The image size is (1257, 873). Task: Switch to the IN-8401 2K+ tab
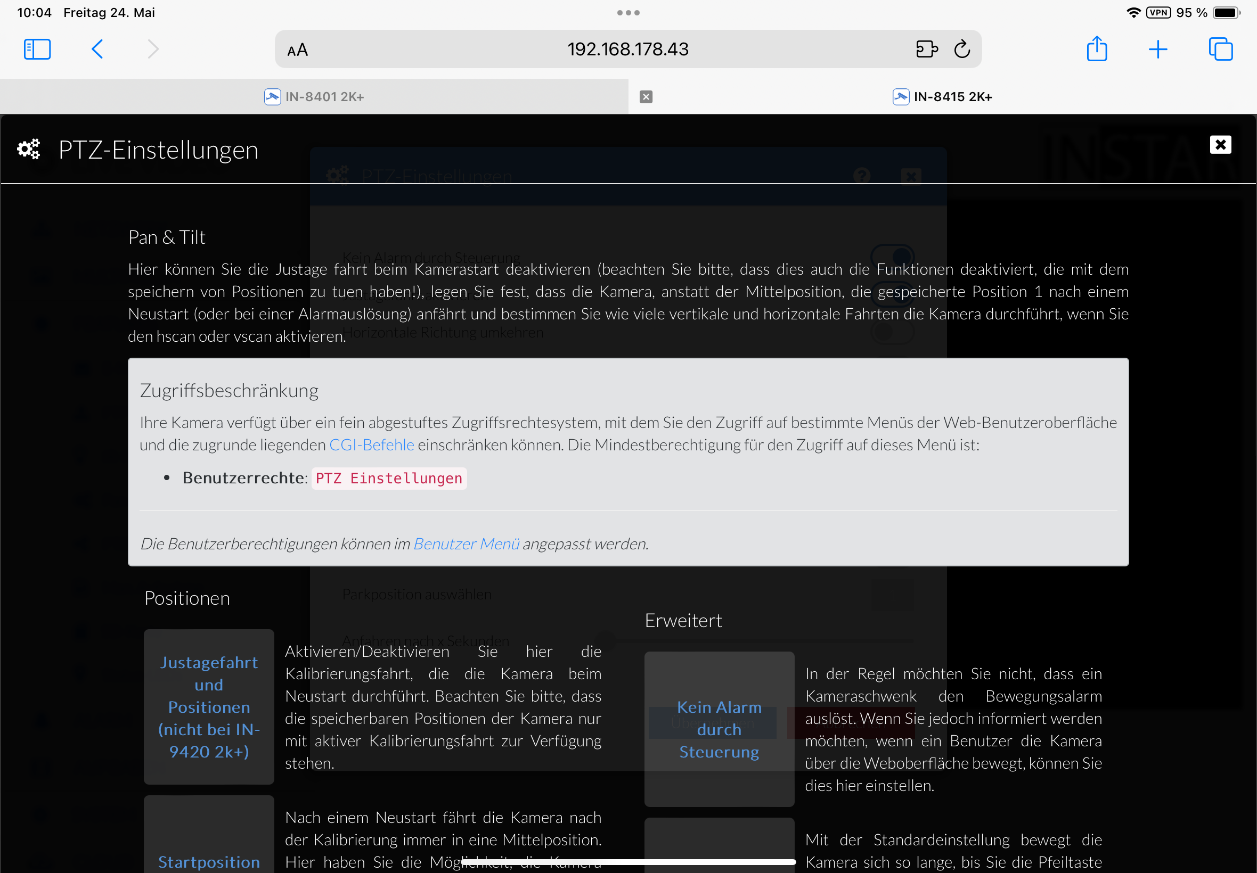(314, 97)
